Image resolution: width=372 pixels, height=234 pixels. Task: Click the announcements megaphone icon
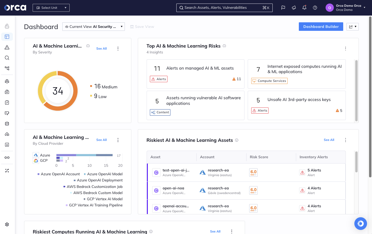tap(294, 7)
